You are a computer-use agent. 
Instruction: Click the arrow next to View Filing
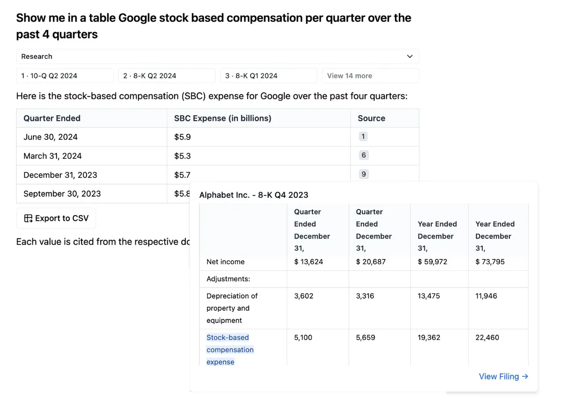coord(525,376)
